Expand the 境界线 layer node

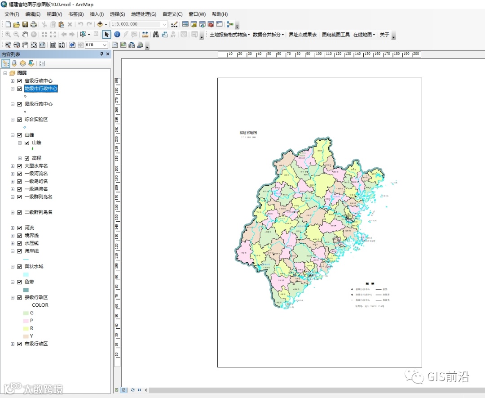13,236
